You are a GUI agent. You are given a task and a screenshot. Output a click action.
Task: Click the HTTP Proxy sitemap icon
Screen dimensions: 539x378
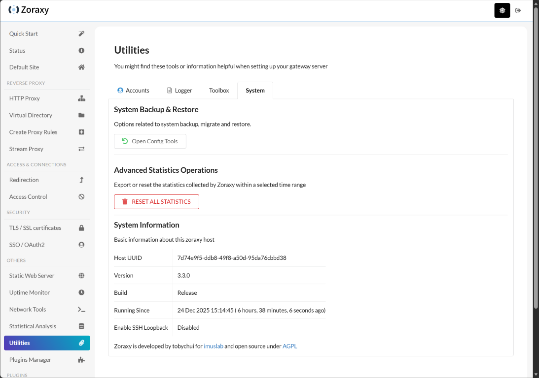click(81, 98)
